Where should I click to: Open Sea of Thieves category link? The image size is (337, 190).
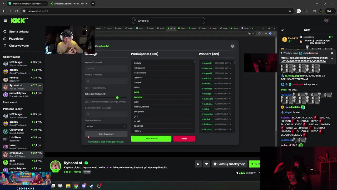[x=72, y=172]
